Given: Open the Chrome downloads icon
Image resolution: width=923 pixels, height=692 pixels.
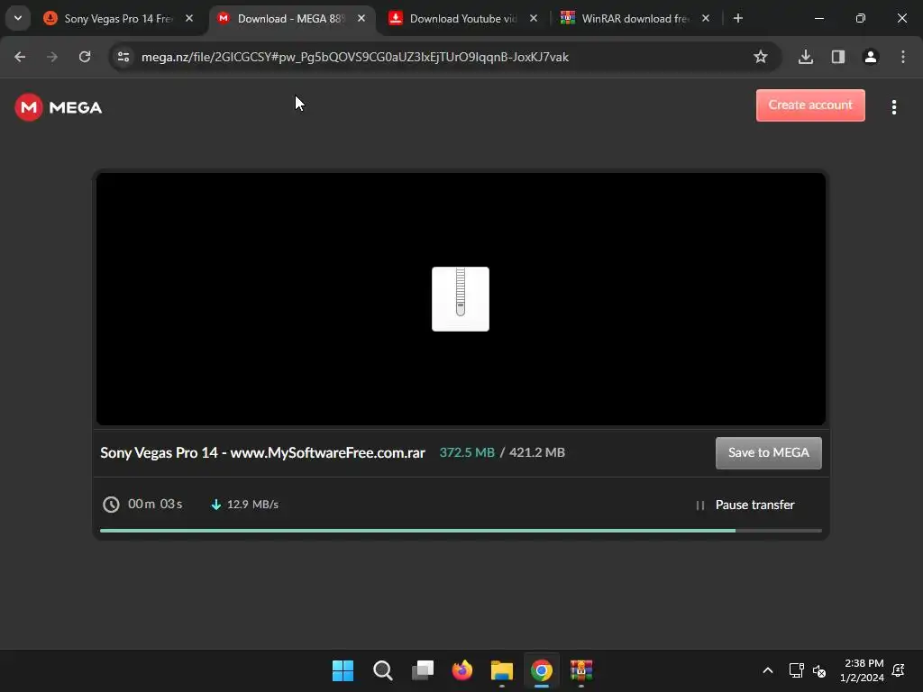Looking at the screenshot, I should click(806, 57).
